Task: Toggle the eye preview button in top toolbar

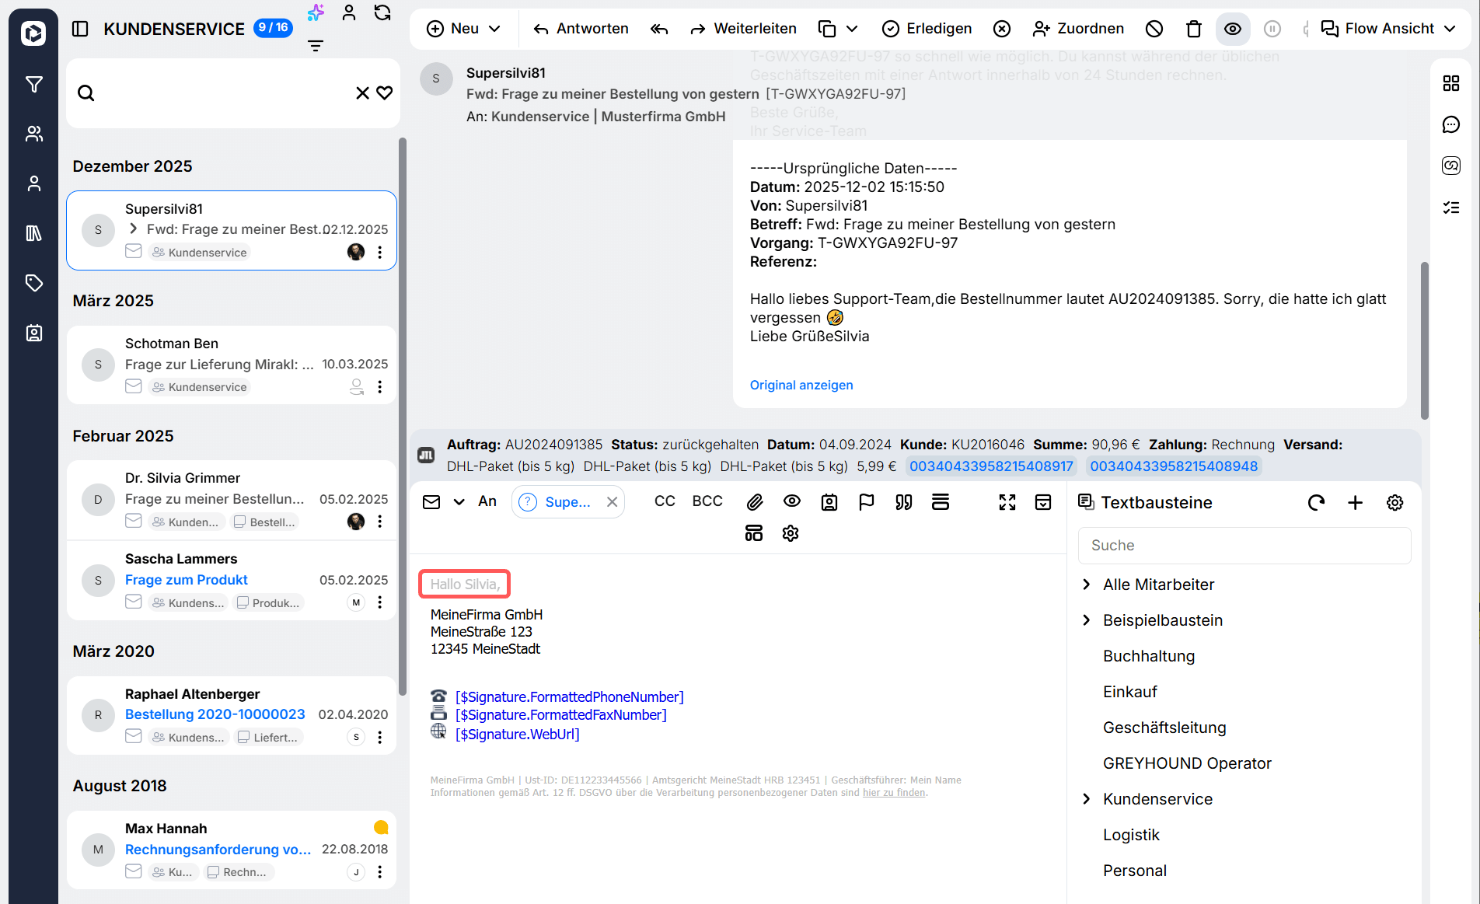Action: [1233, 29]
